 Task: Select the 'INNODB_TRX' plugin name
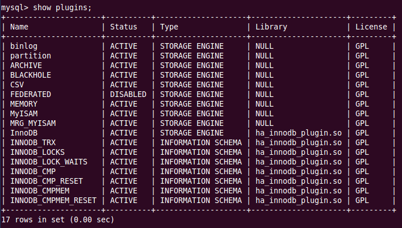(33, 143)
